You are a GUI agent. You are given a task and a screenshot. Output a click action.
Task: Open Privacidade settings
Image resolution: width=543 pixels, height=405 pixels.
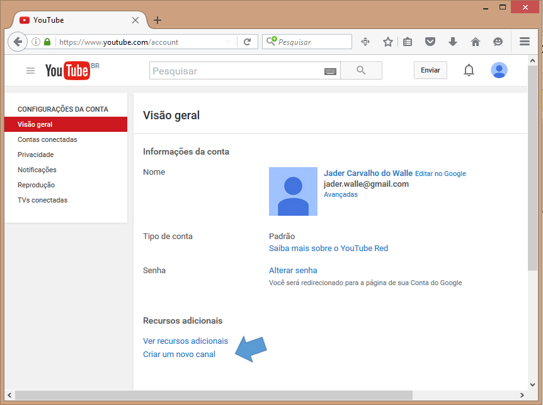[x=36, y=155]
